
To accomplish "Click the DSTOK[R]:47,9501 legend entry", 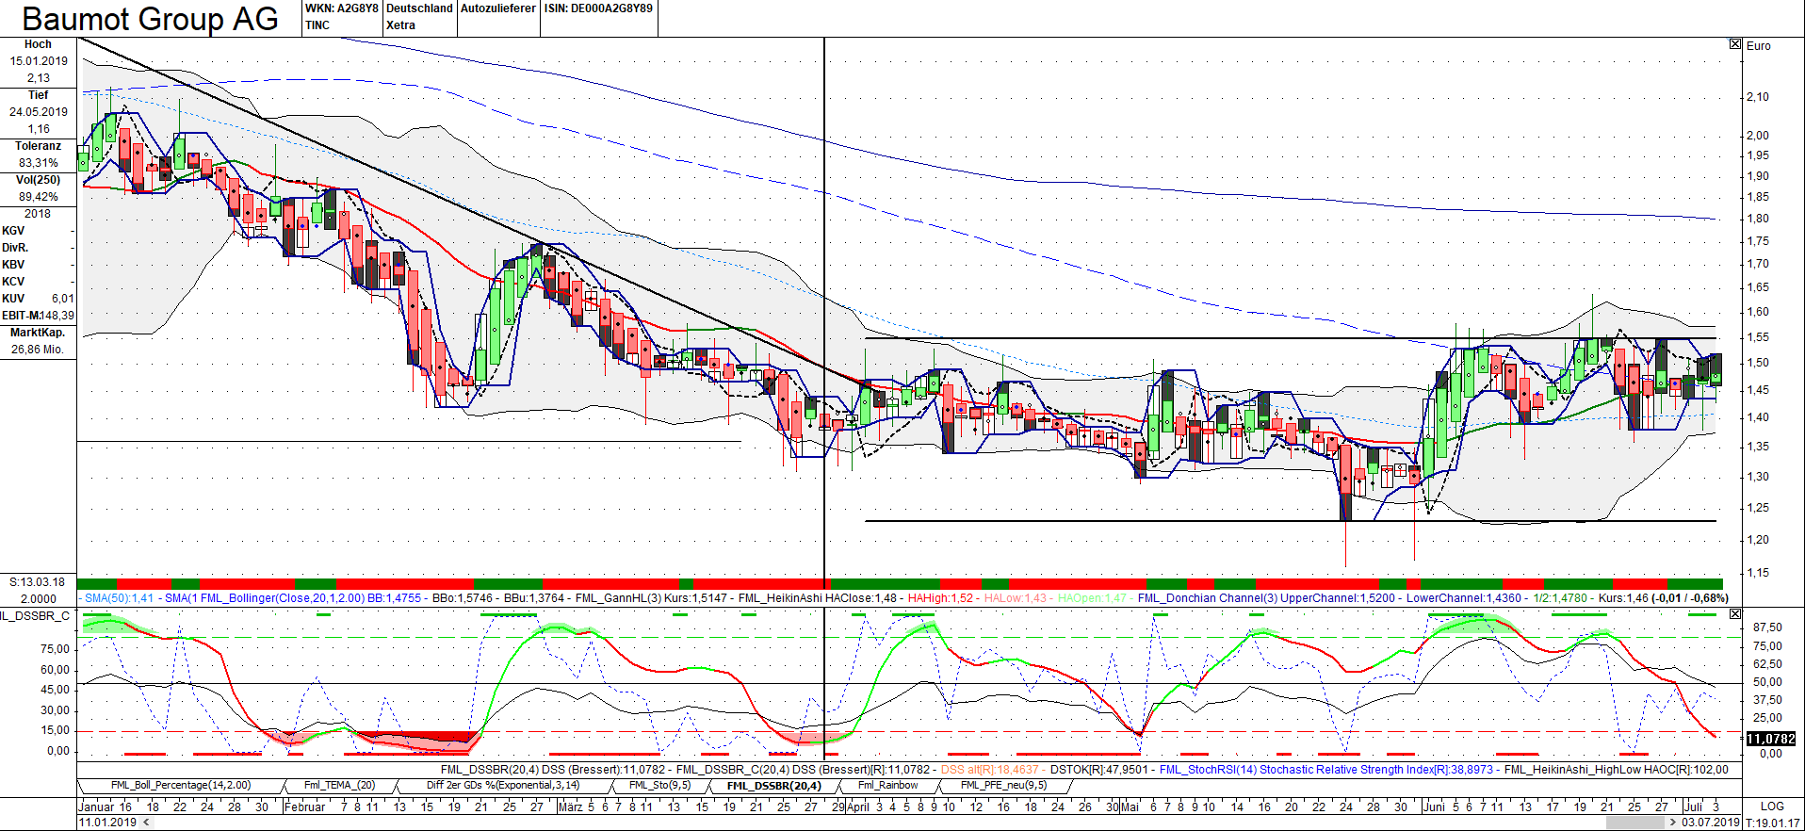I will click(1098, 770).
